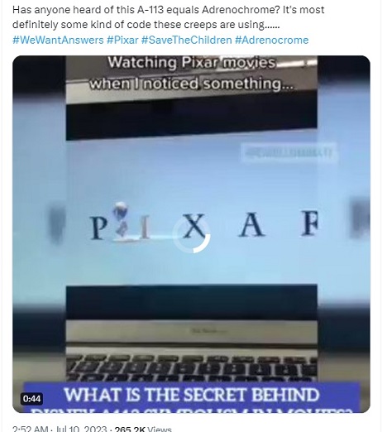This screenshot has height=432, width=387.
Task: Click the tweet text mentioning A-113
Action: point(168,17)
